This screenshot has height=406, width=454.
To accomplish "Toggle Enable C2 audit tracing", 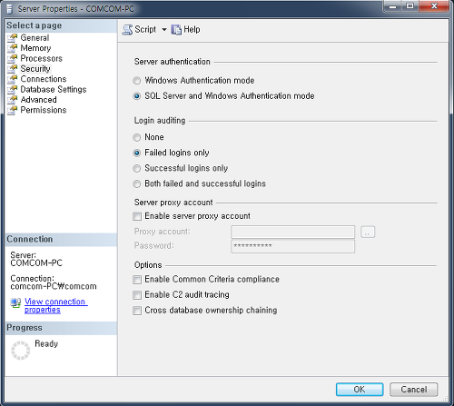I will 137,295.
